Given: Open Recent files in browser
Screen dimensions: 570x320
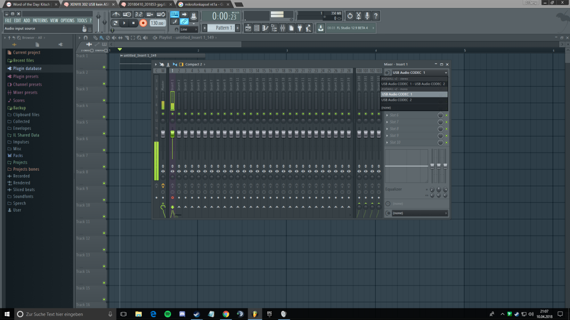Looking at the screenshot, I should 24,60.
